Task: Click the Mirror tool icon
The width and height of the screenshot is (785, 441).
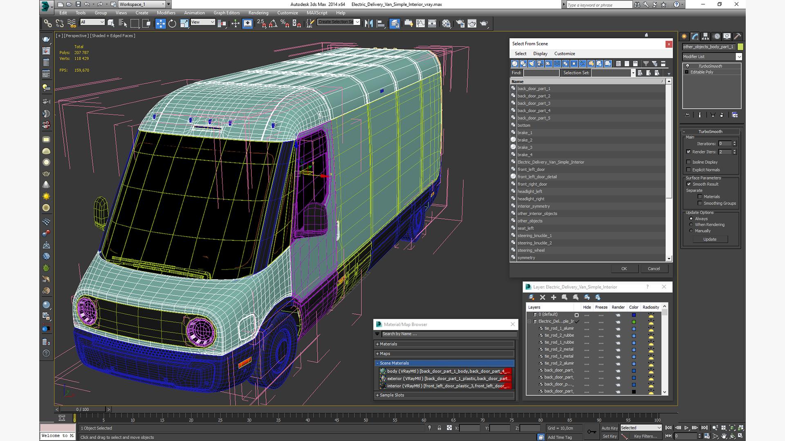Action: point(368,24)
